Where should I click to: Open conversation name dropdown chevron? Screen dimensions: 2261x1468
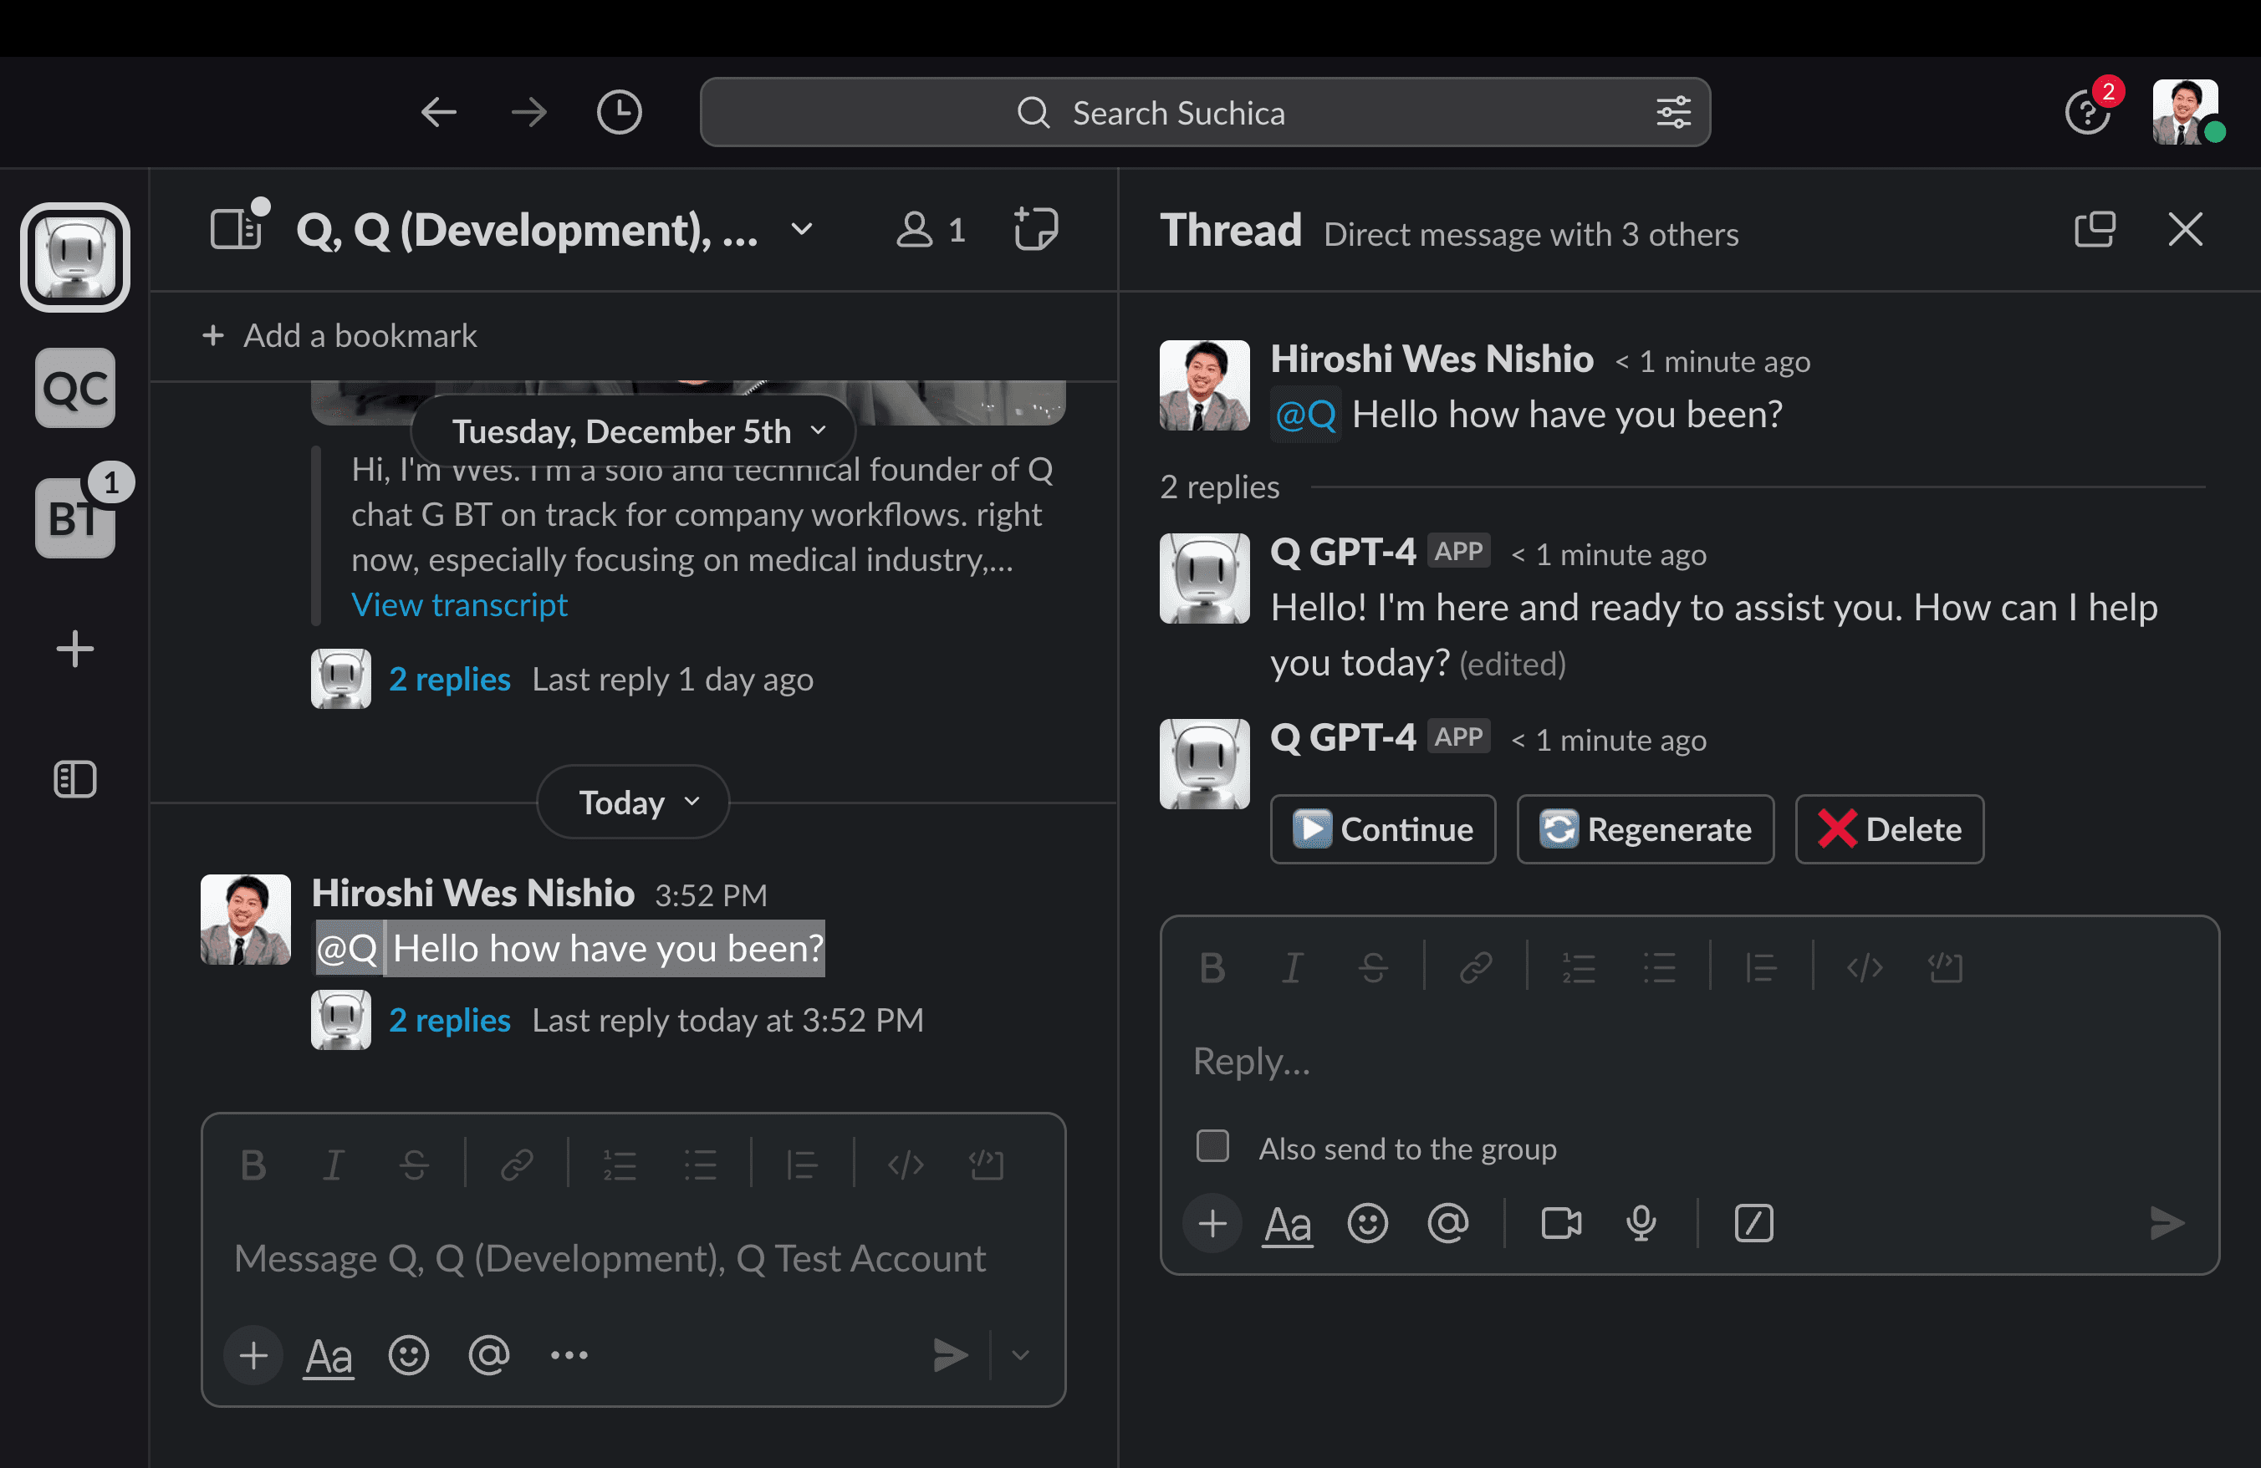[x=802, y=229]
